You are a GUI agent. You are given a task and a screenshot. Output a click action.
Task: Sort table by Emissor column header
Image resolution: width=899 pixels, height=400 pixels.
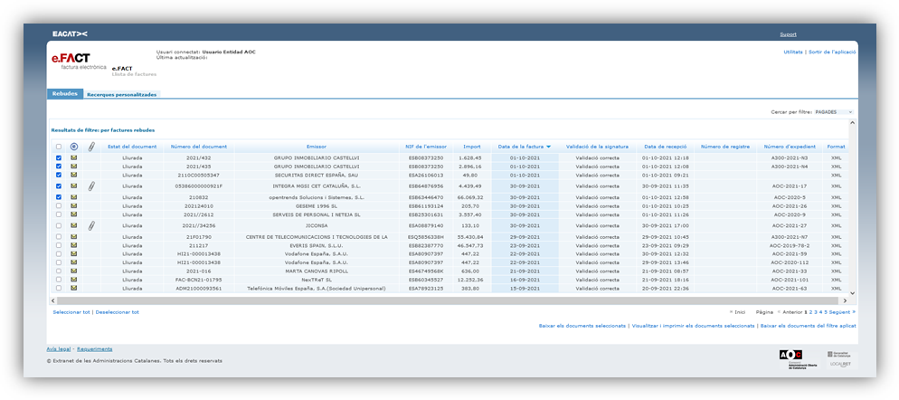coord(316,147)
